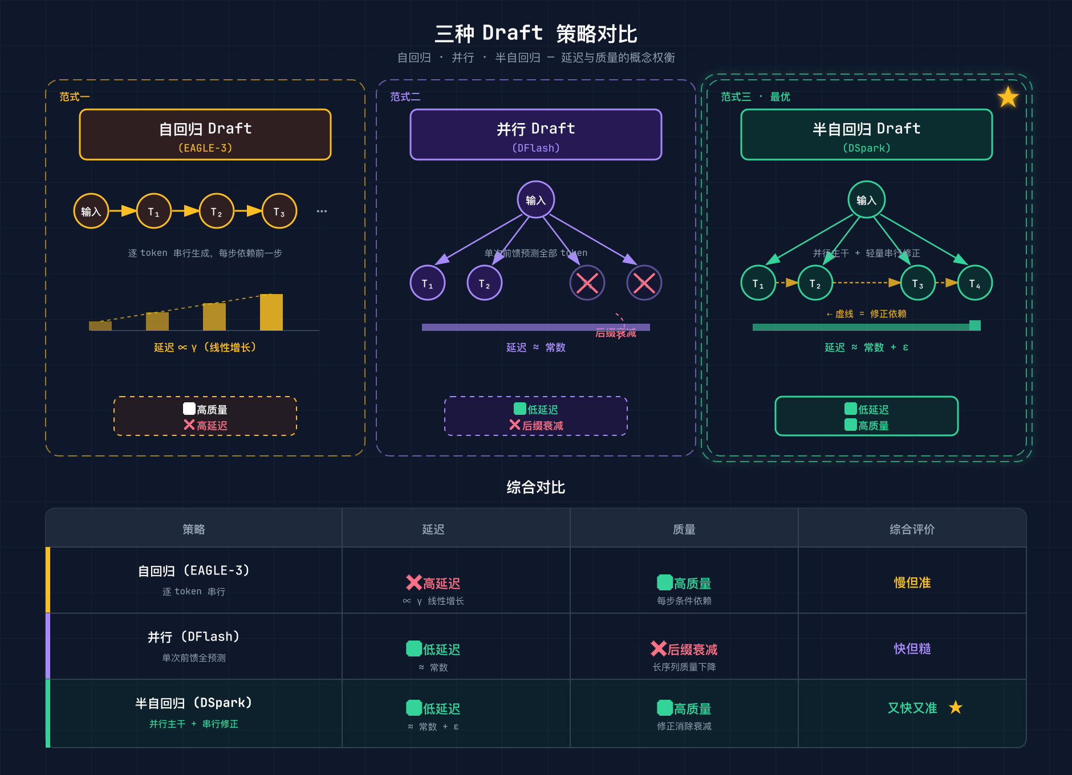This screenshot has width=1072, height=775.
Task: Click the green square beside 高质量 in the DSpark table row
Action: tap(665, 708)
